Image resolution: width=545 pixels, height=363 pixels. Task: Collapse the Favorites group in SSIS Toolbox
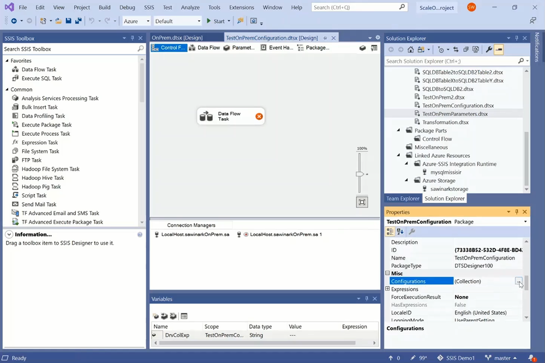coord(7,60)
